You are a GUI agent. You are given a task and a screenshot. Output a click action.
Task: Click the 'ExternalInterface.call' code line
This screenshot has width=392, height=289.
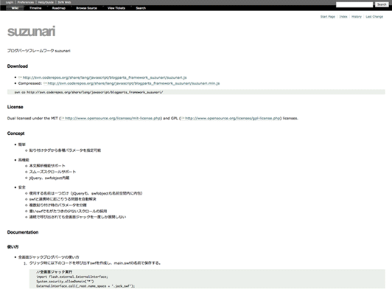pos(85,286)
